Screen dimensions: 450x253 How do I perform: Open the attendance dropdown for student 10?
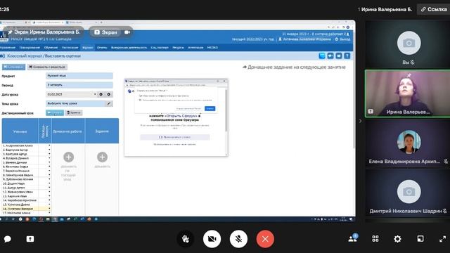pos(49,183)
